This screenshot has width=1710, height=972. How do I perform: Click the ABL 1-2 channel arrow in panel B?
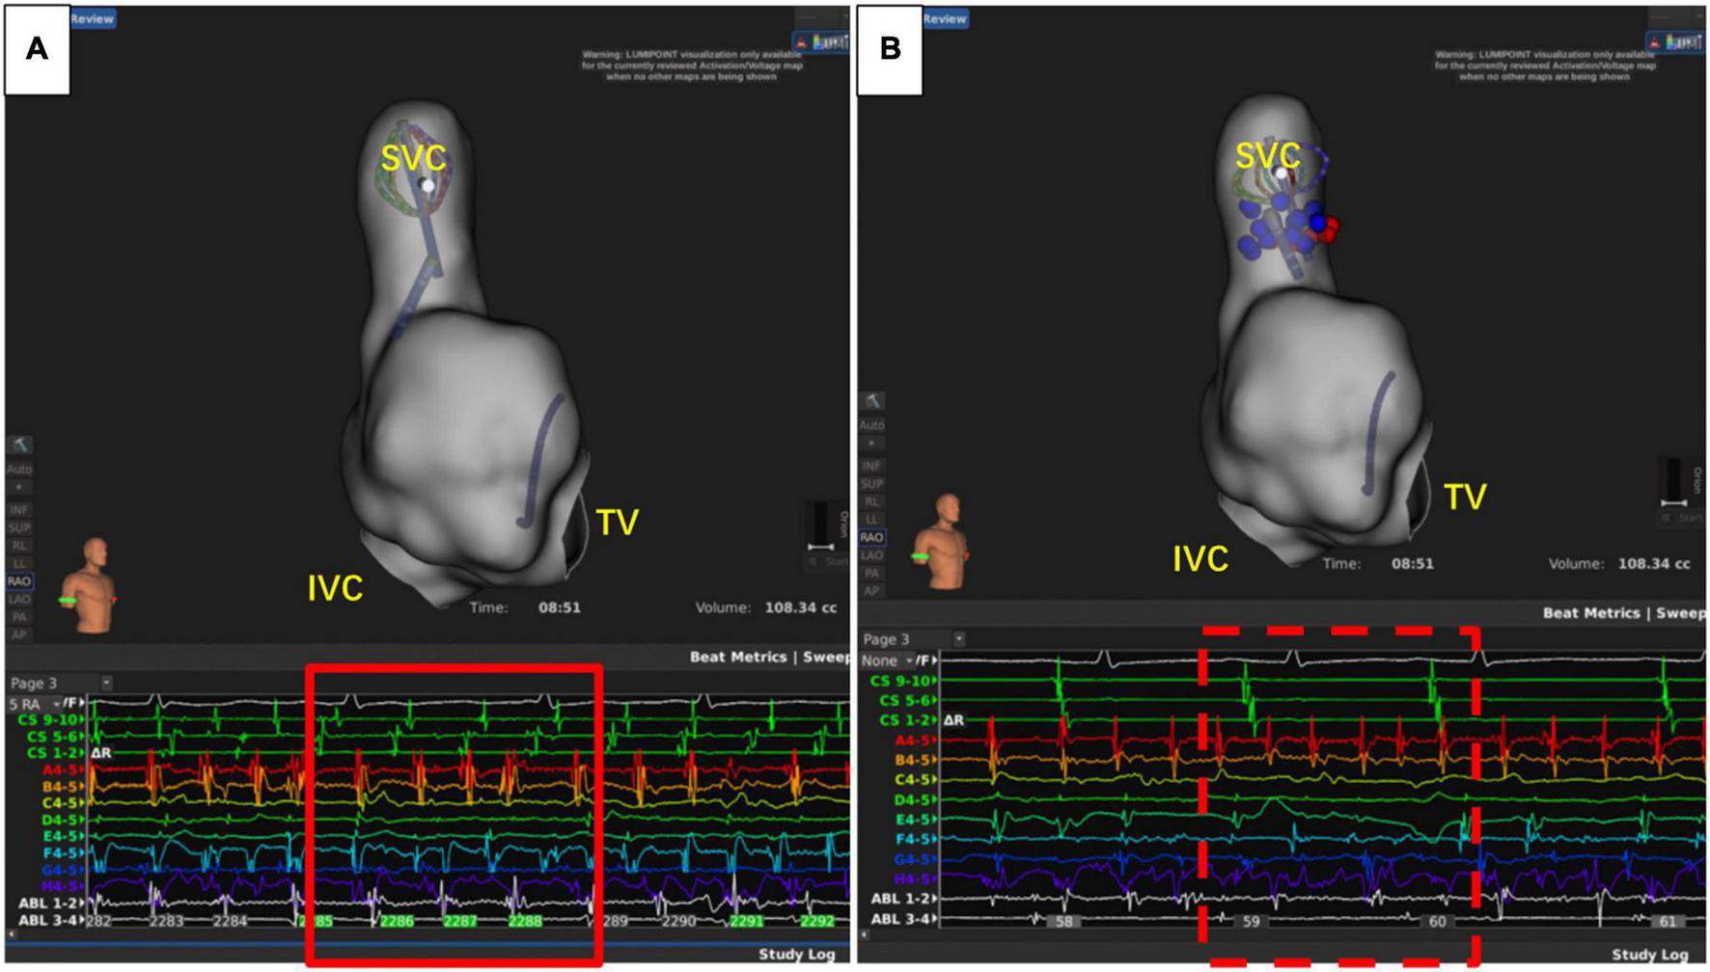point(934,899)
